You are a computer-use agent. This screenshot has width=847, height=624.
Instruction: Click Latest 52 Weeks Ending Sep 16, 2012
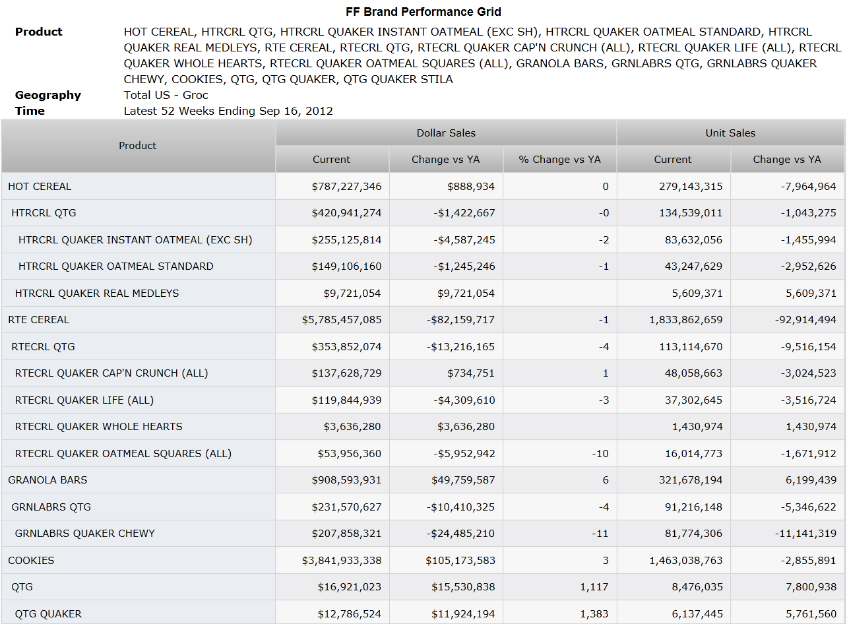pyautogui.click(x=228, y=111)
